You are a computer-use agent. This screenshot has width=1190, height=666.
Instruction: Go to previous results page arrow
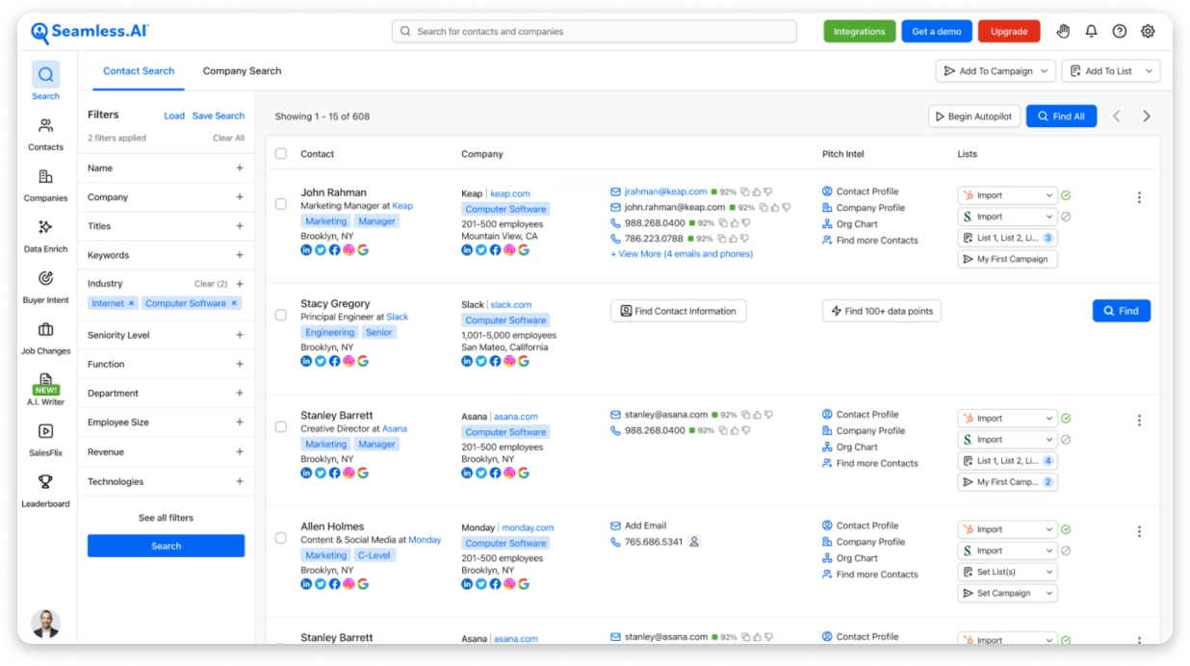coord(1117,116)
